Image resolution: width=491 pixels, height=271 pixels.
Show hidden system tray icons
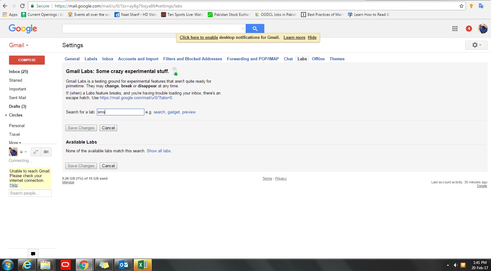(x=448, y=265)
